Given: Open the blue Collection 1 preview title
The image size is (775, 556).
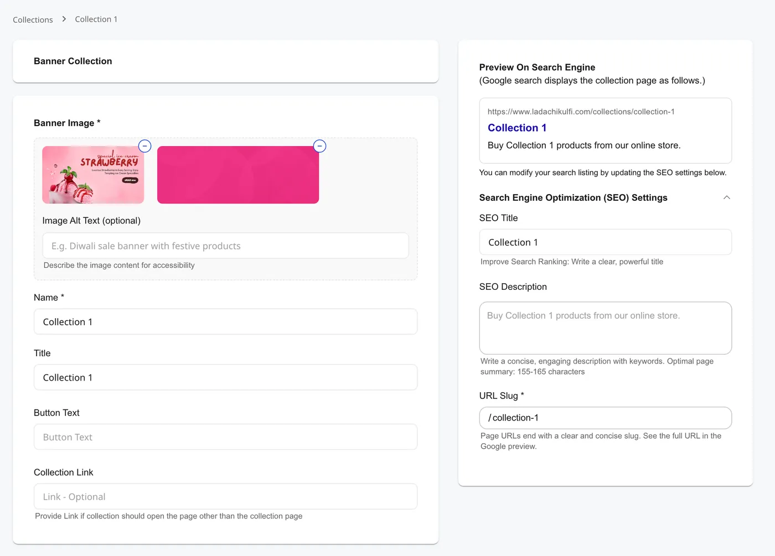Looking at the screenshot, I should click(x=517, y=128).
